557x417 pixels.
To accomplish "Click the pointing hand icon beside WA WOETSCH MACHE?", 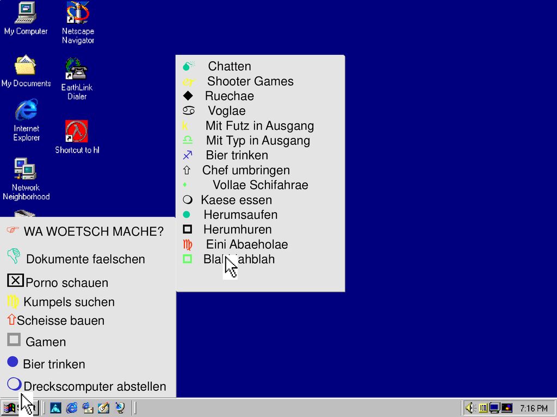I will 13,230.
